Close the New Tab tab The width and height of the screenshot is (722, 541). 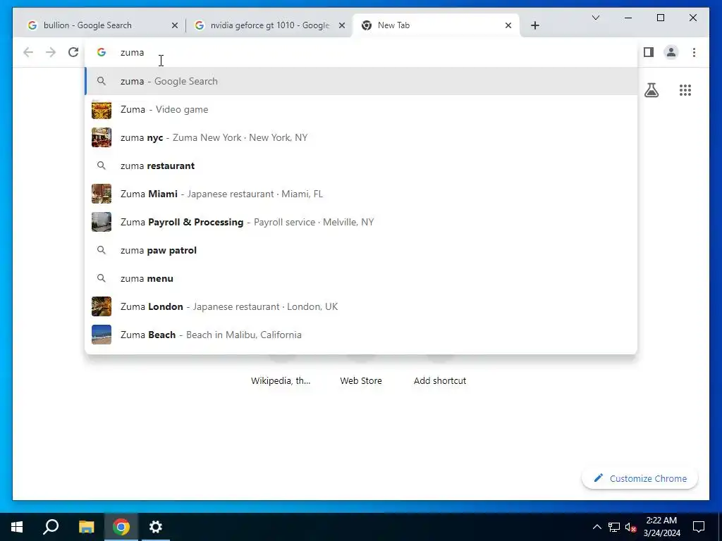pyautogui.click(x=508, y=25)
